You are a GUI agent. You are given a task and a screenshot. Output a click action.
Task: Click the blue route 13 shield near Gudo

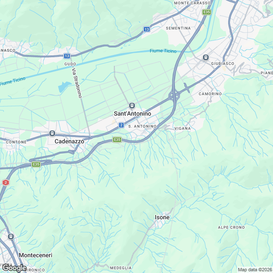(x=67, y=56)
